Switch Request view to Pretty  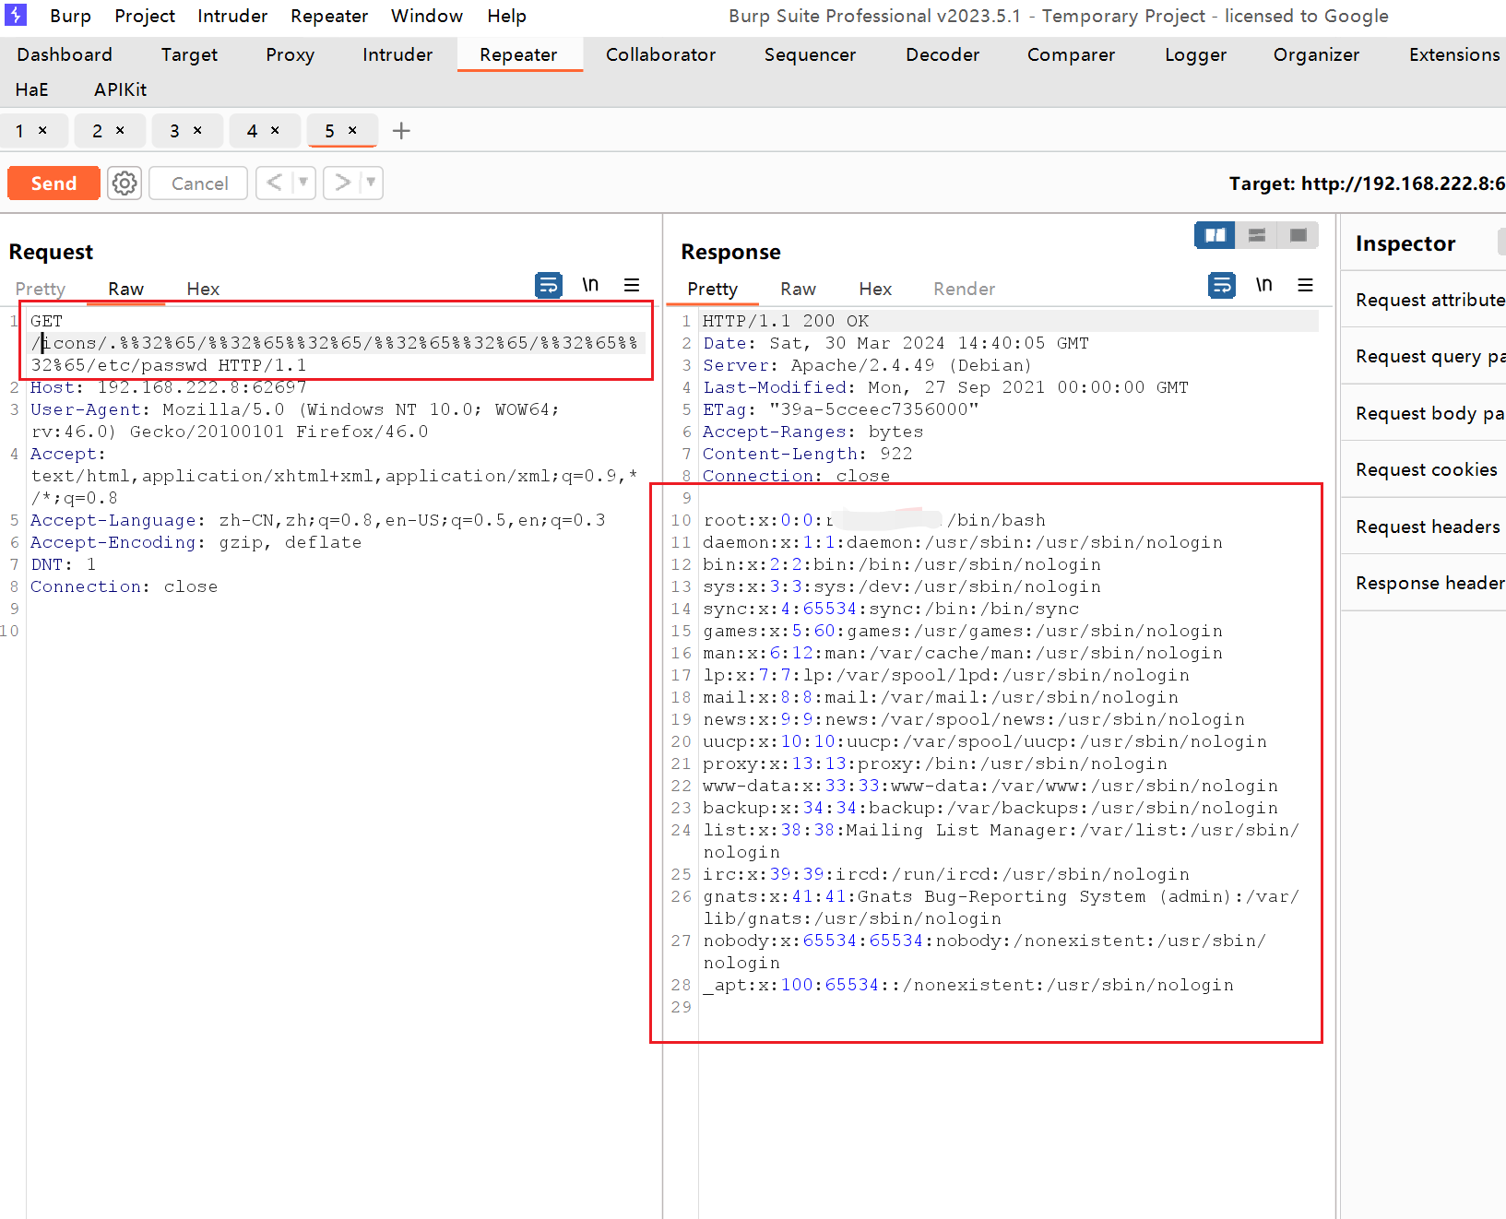tap(41, 289)
